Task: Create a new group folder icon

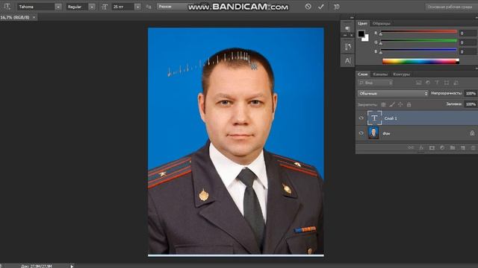Action: point(453,147)
